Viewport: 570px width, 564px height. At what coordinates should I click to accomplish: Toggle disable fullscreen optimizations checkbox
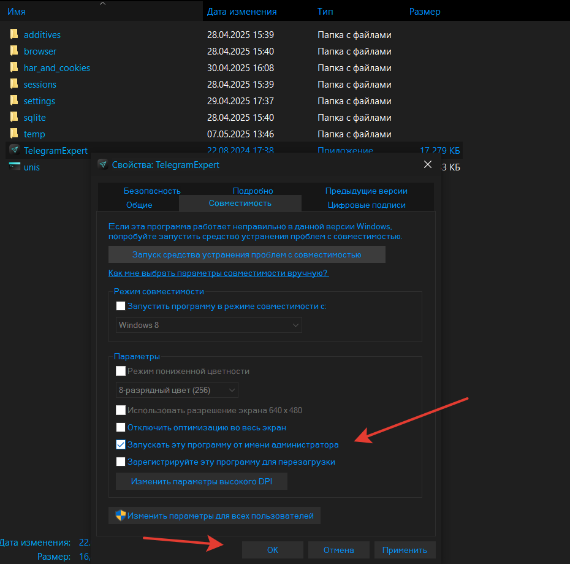click(x=121, y=427)
